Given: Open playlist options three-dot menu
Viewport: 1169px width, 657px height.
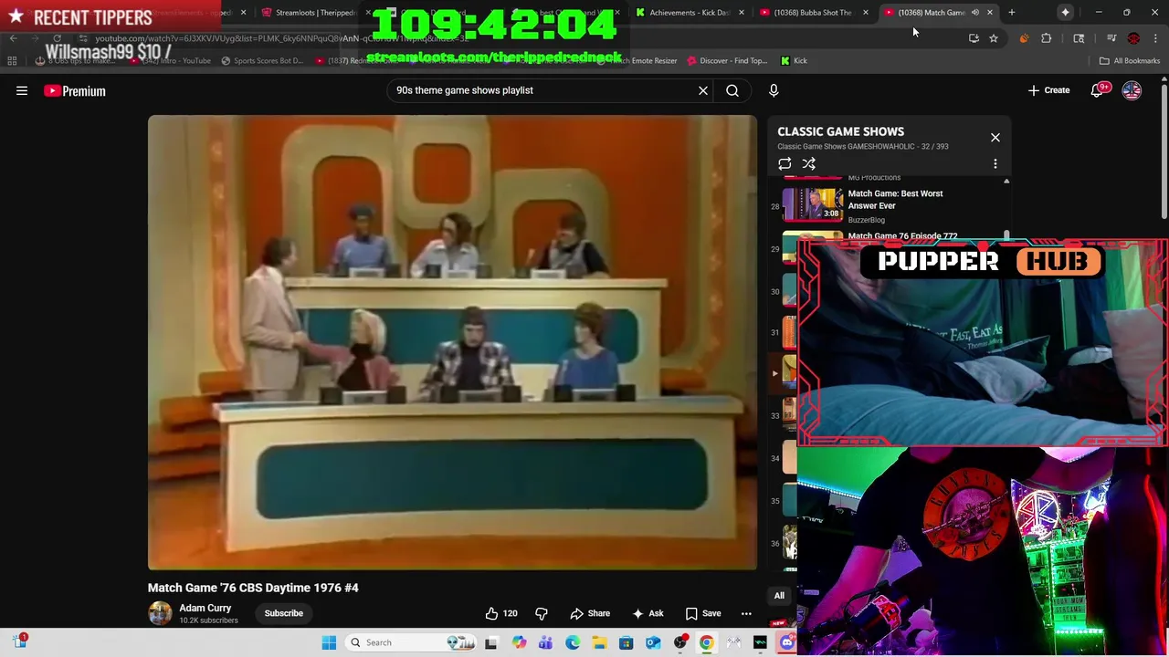Looking at the screenshot, I should [x=995, y=164].
